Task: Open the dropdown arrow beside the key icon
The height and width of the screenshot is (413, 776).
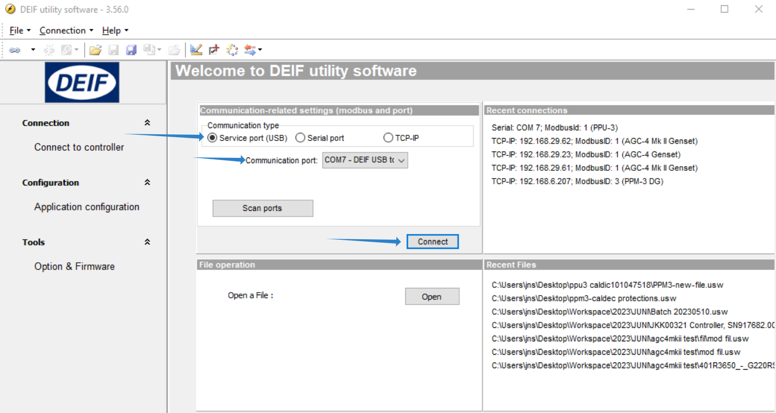Action: point(77,50)
